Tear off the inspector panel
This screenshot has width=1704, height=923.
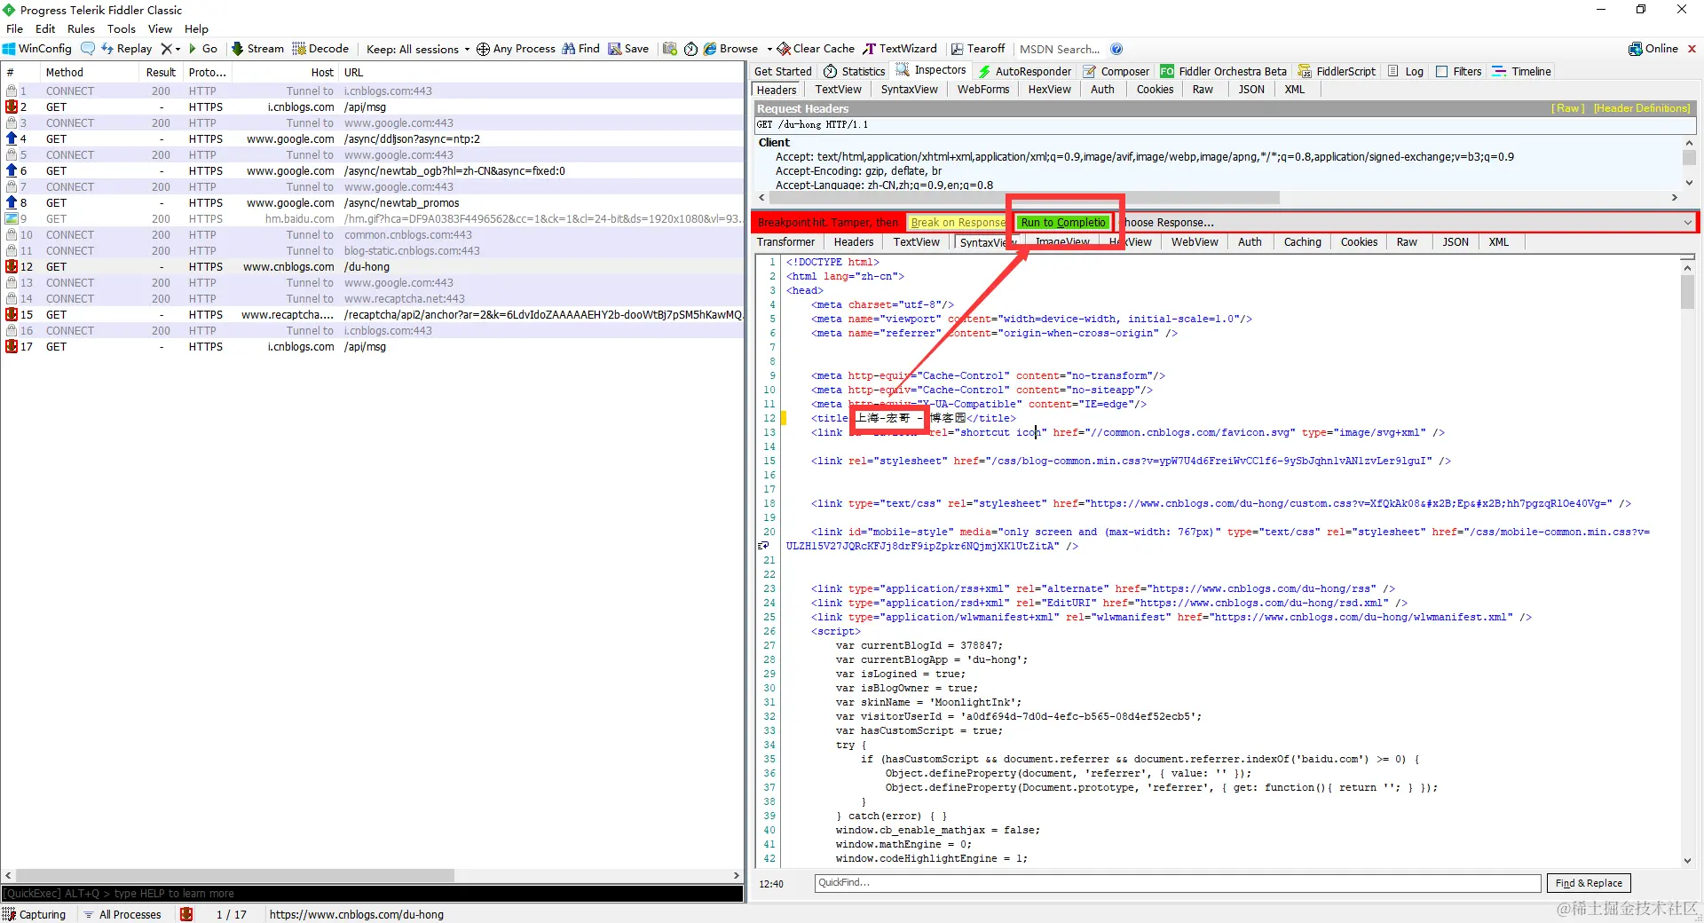tap(978, 49)
